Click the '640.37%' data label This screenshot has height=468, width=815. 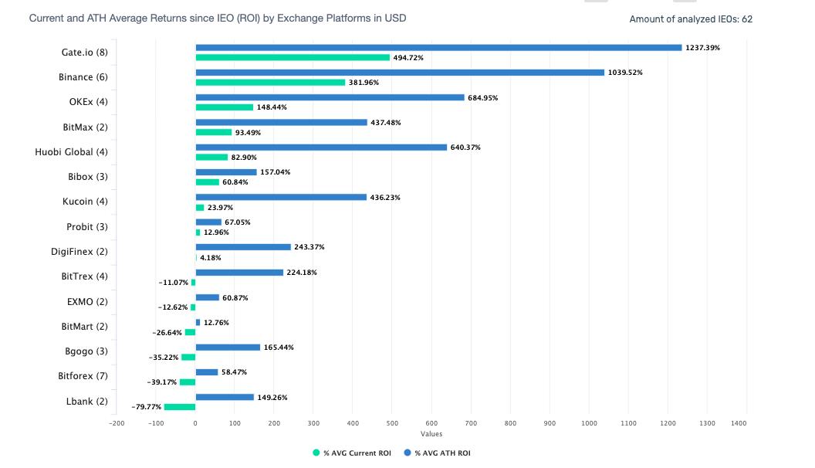pyautogui.click(x=465, y=148)
